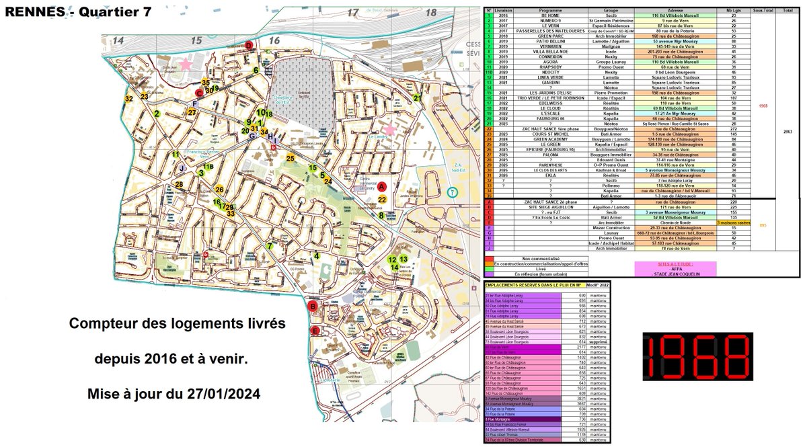Screen dimensions: 807x447
Task: Click the '3 maisons rasées' yellow cell
Action: tap(734, 222)
